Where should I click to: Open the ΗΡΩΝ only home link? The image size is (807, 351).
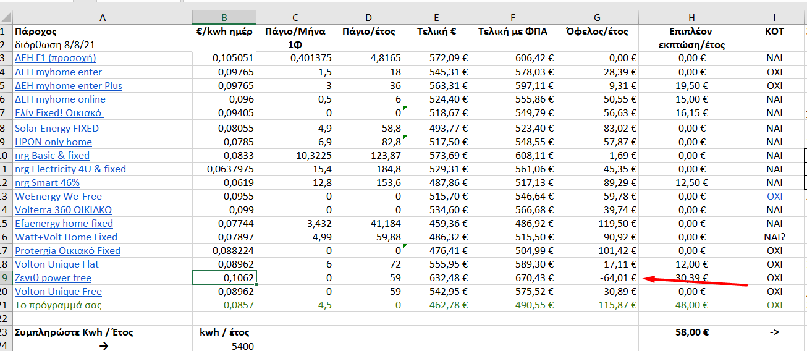(x=53, y=142)
